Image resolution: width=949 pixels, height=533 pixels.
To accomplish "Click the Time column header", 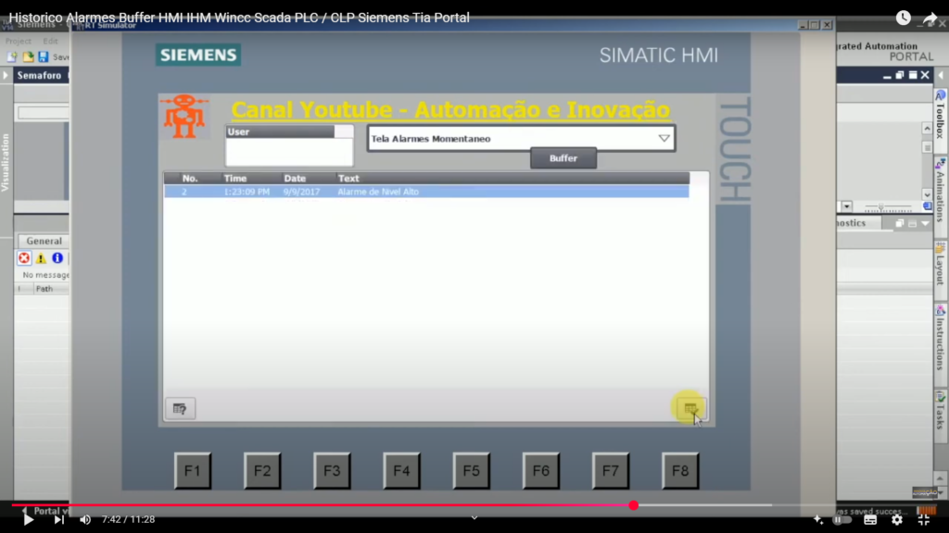I will point(235,179).
